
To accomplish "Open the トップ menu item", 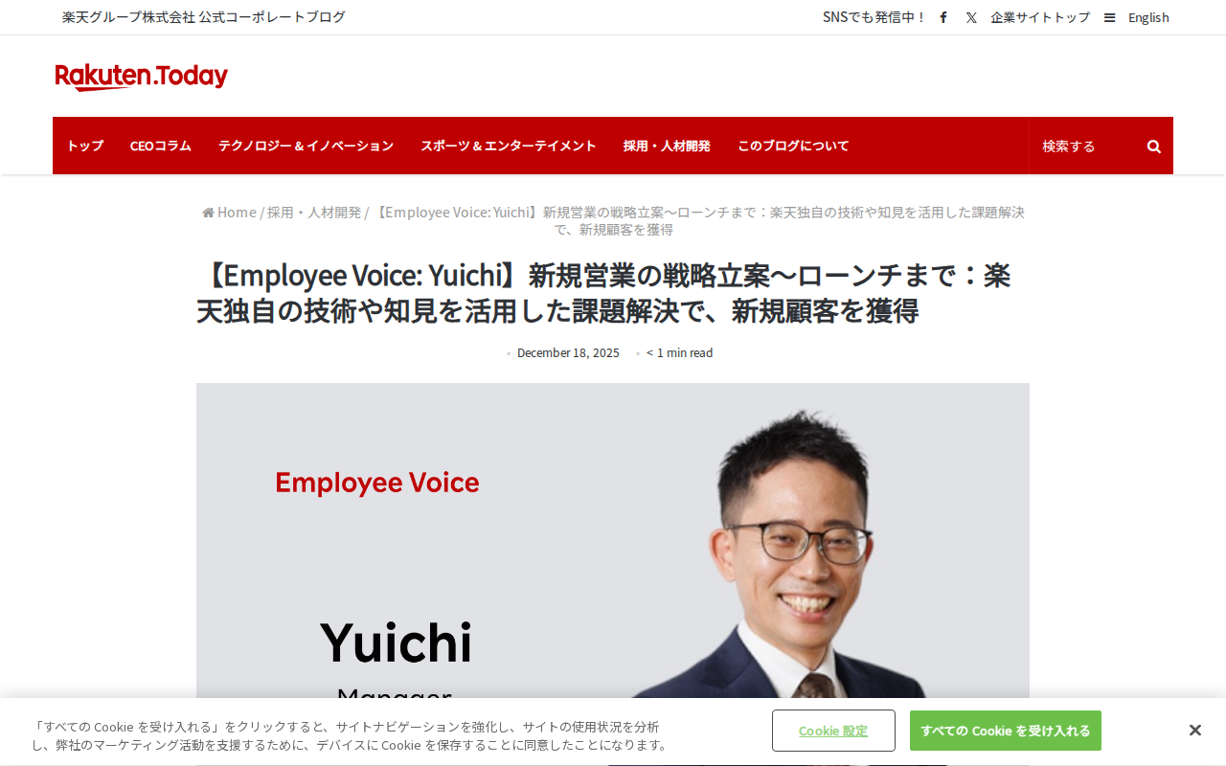I will (x=85, y=146).
